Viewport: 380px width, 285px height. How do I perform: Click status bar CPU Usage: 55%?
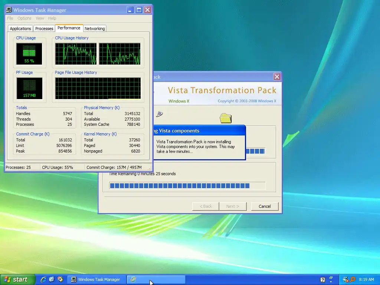58,167
